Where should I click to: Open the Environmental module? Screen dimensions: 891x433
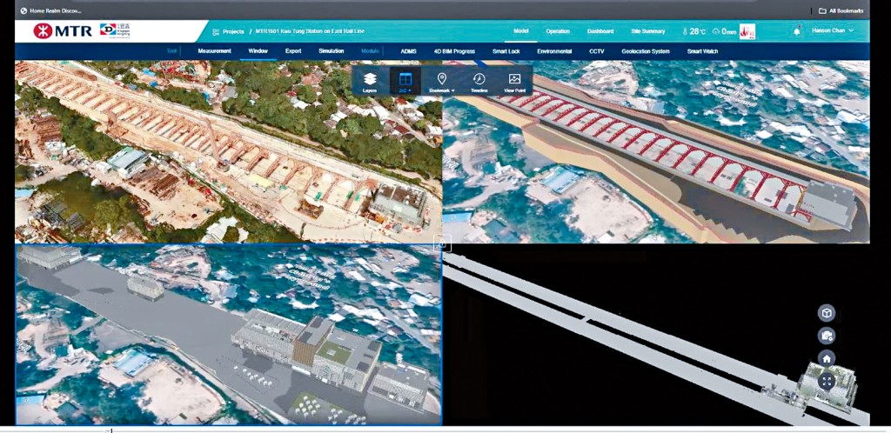[554, 51]
